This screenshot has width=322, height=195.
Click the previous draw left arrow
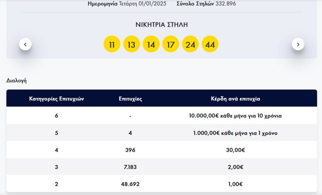pyautogui.click(x=25, y=44)
